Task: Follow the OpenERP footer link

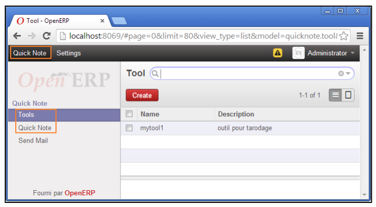Action: [80, 193]
